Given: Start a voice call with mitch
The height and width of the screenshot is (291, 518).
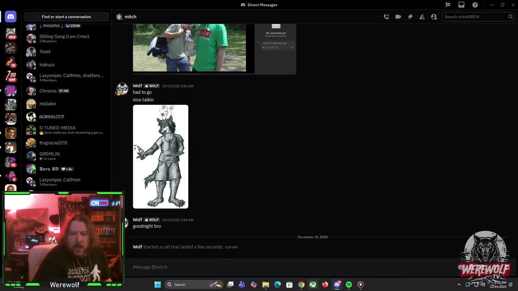Looking at the screenshot, I should coord(386,17).
